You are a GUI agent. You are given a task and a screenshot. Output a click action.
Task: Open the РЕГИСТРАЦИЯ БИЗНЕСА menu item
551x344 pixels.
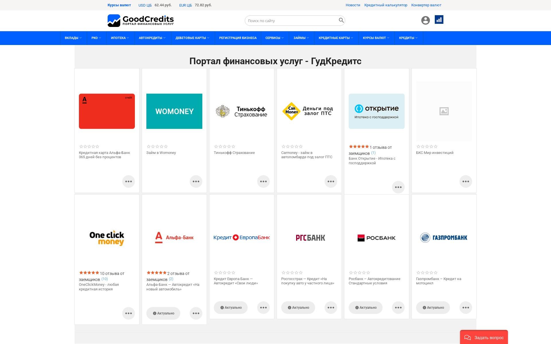tap(238, 38)
